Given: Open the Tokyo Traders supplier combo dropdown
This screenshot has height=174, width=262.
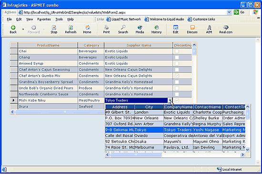Looking at the screenshot, I should tap(170, 100).
